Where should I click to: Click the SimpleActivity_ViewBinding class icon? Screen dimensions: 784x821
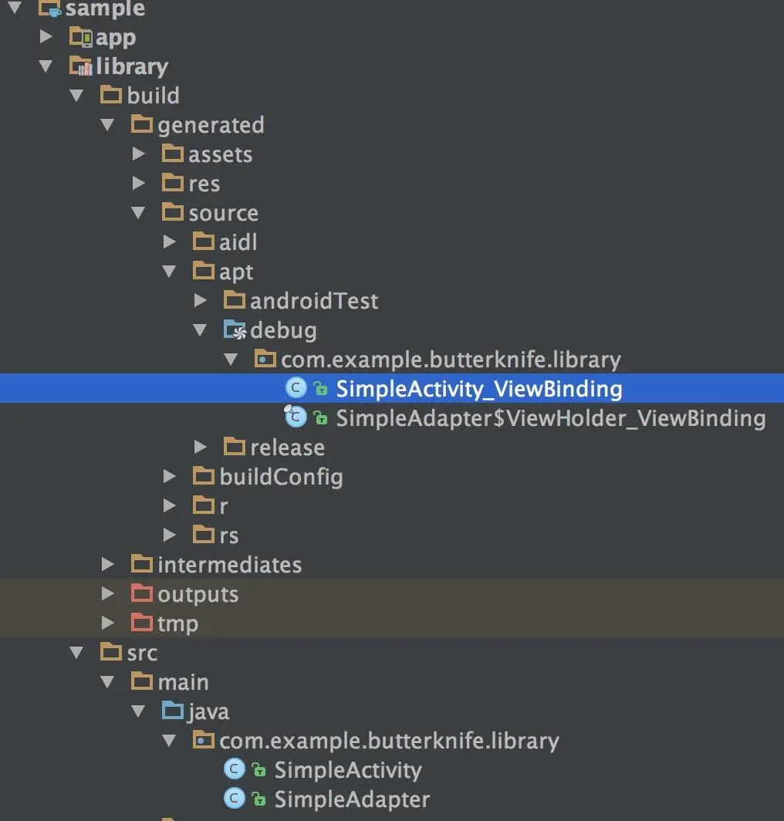(296, 389)
